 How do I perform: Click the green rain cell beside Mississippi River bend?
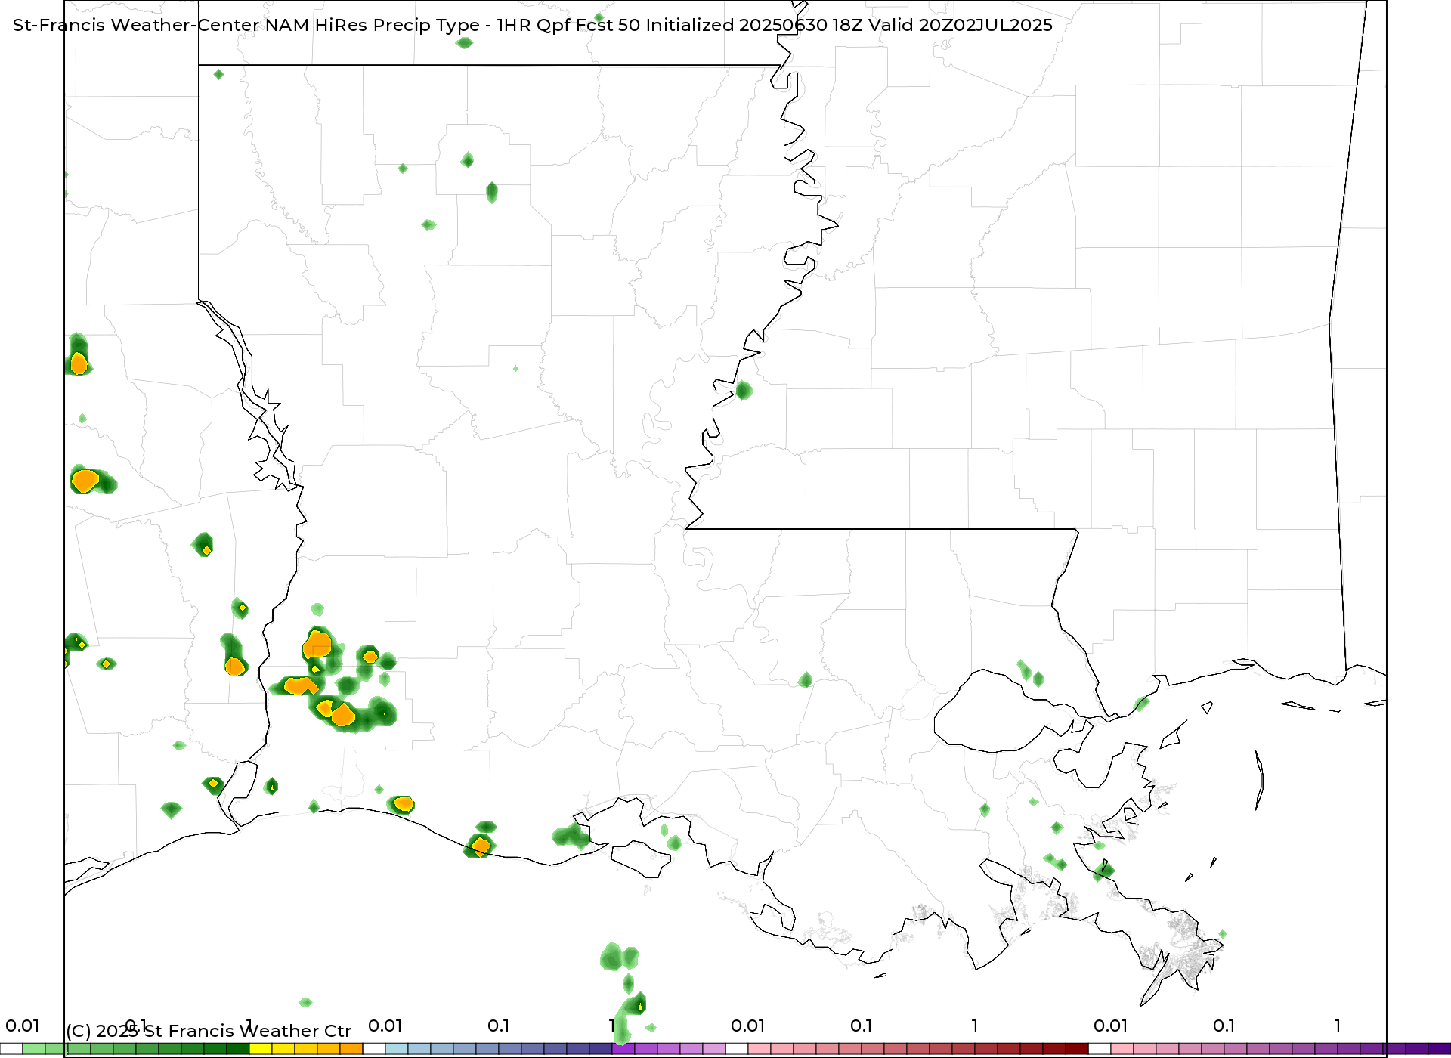pyautogui.click(x=744, y=390)
